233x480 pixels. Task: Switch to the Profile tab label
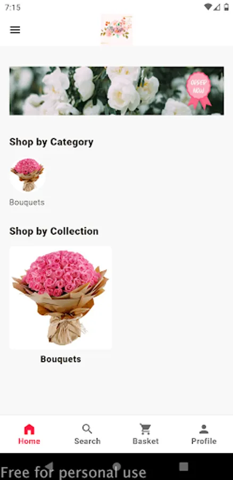coord(204,441)
